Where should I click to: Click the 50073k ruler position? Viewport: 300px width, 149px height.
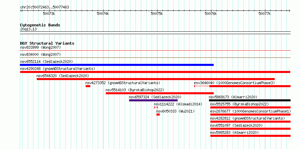point(49,14)
